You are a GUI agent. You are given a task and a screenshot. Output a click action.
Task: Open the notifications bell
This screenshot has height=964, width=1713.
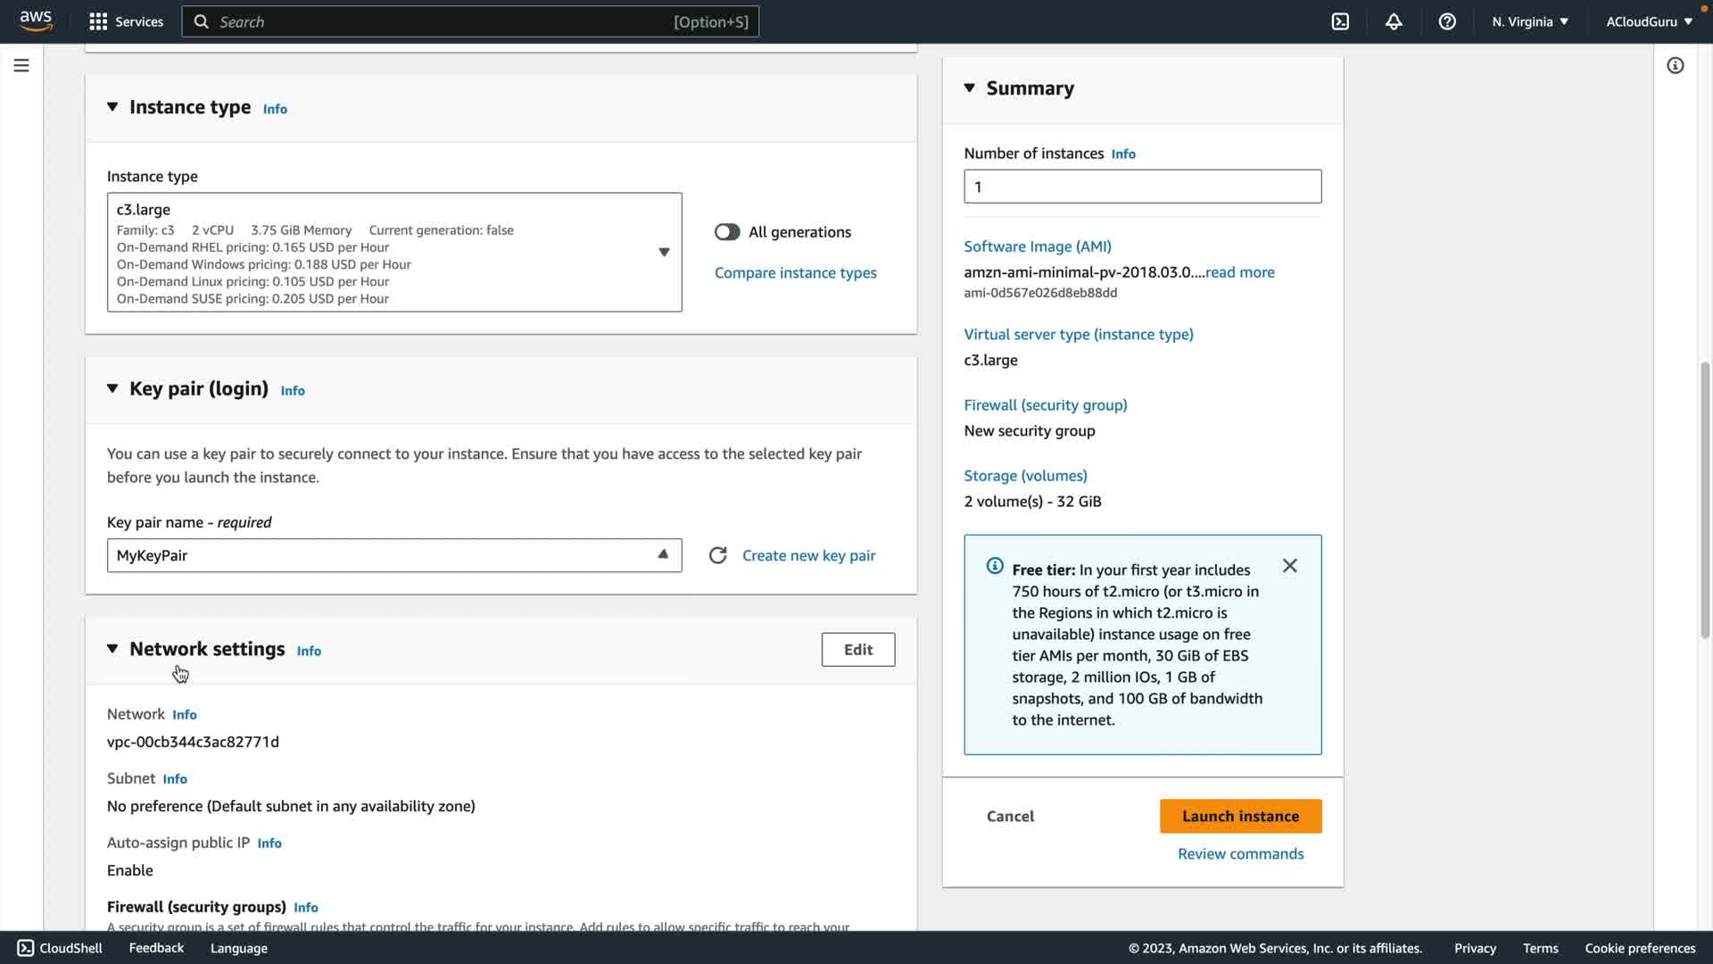tap(1394, 21)
